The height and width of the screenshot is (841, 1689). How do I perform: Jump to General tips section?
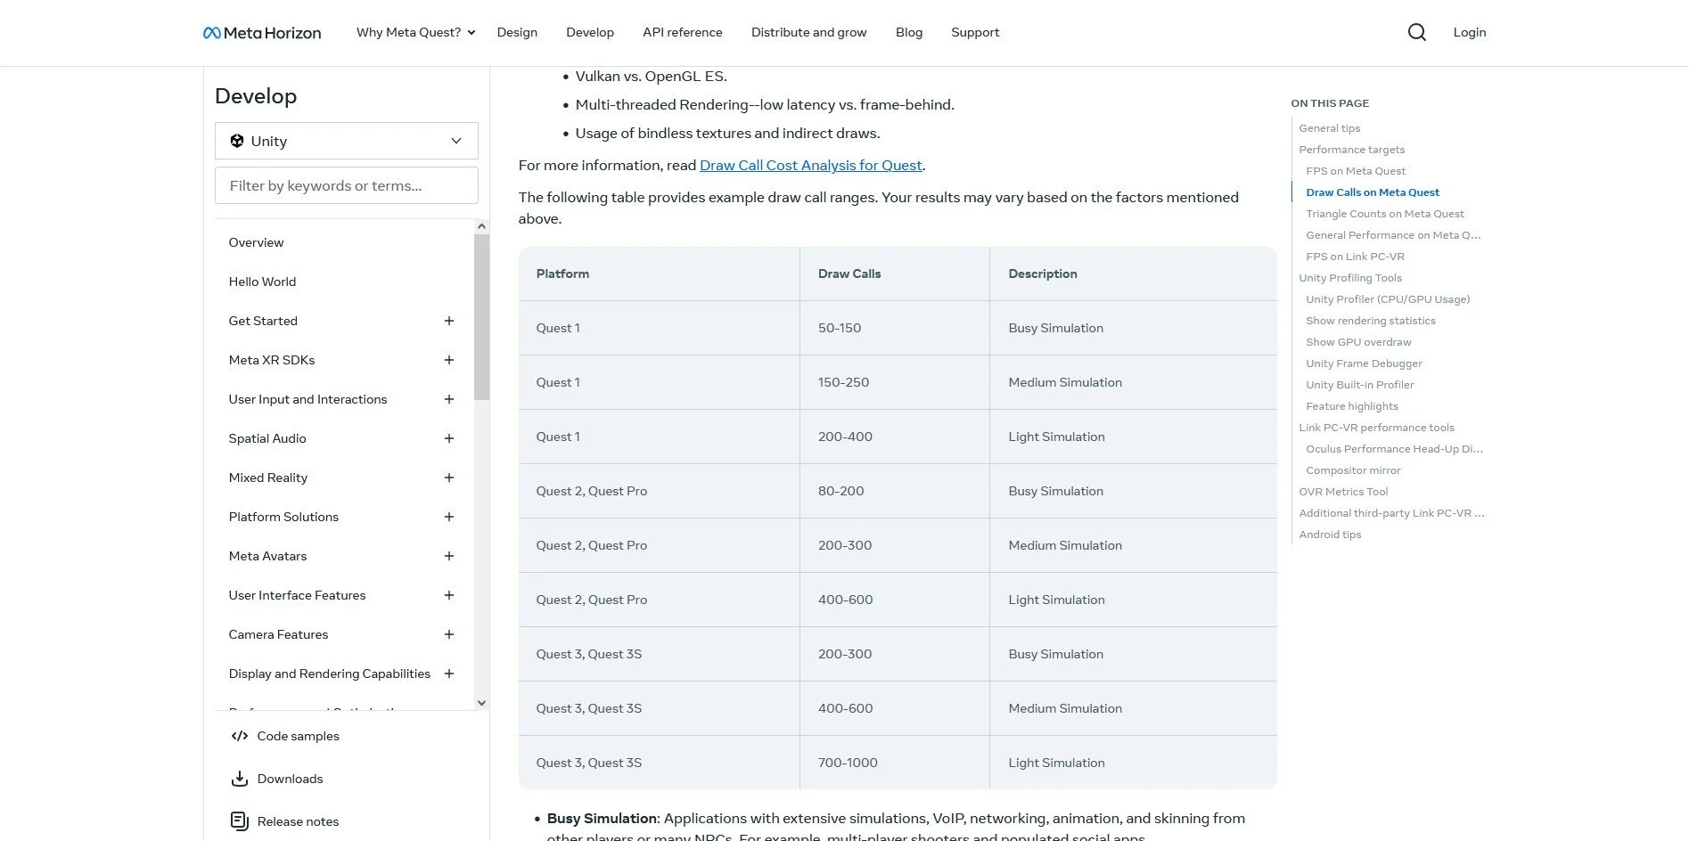[x=1330, y=128]
